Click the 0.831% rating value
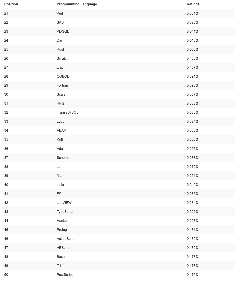This screenshot has width=239, height=282. 192,13
